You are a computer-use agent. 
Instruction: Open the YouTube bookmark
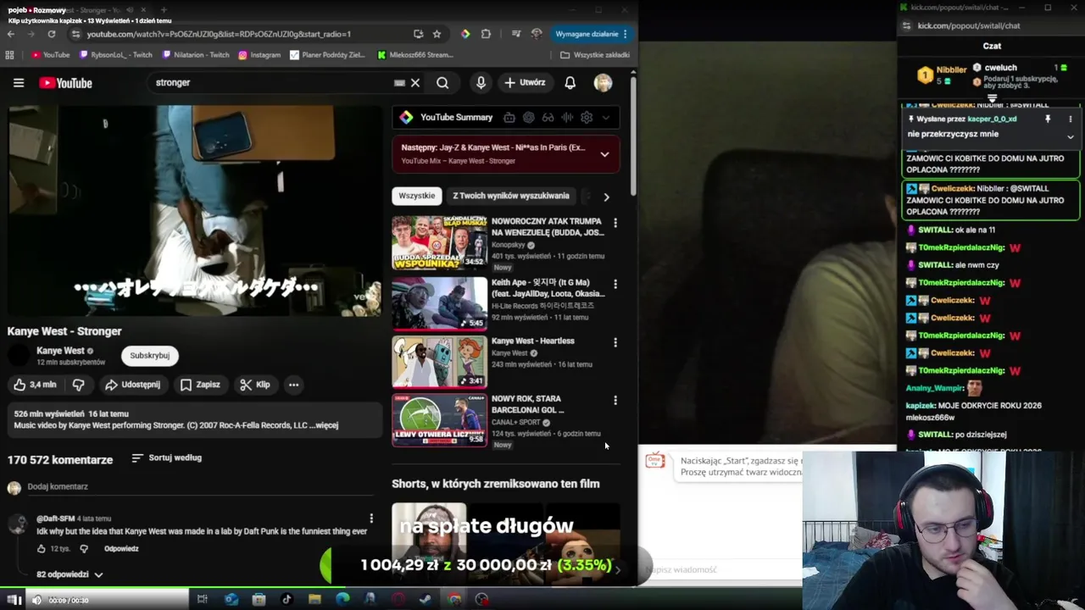[x=51, y=55]
